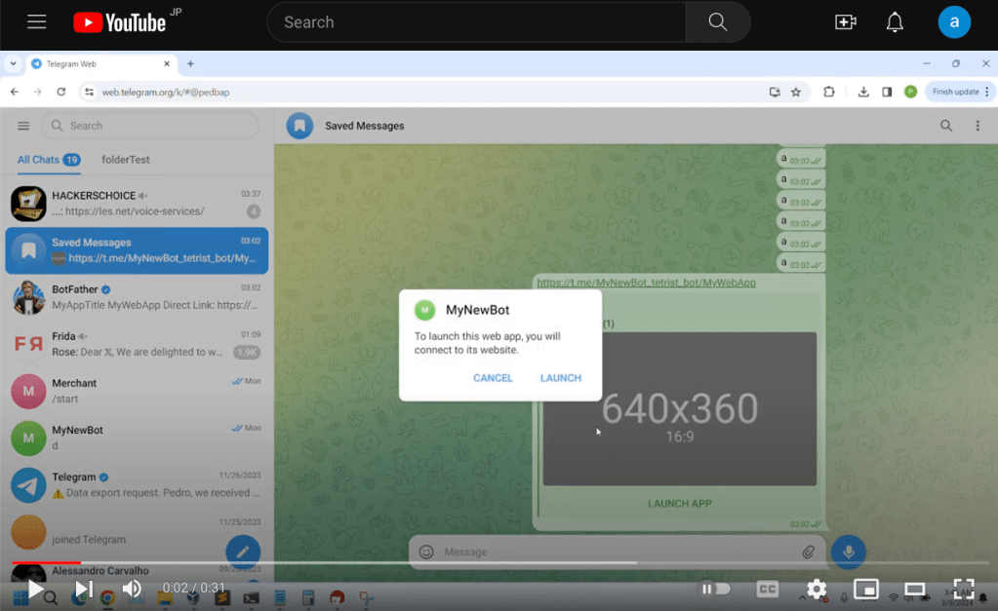Click the video progress bar
The width and height of the screenshot is (998, 611).
pos(488,562)
